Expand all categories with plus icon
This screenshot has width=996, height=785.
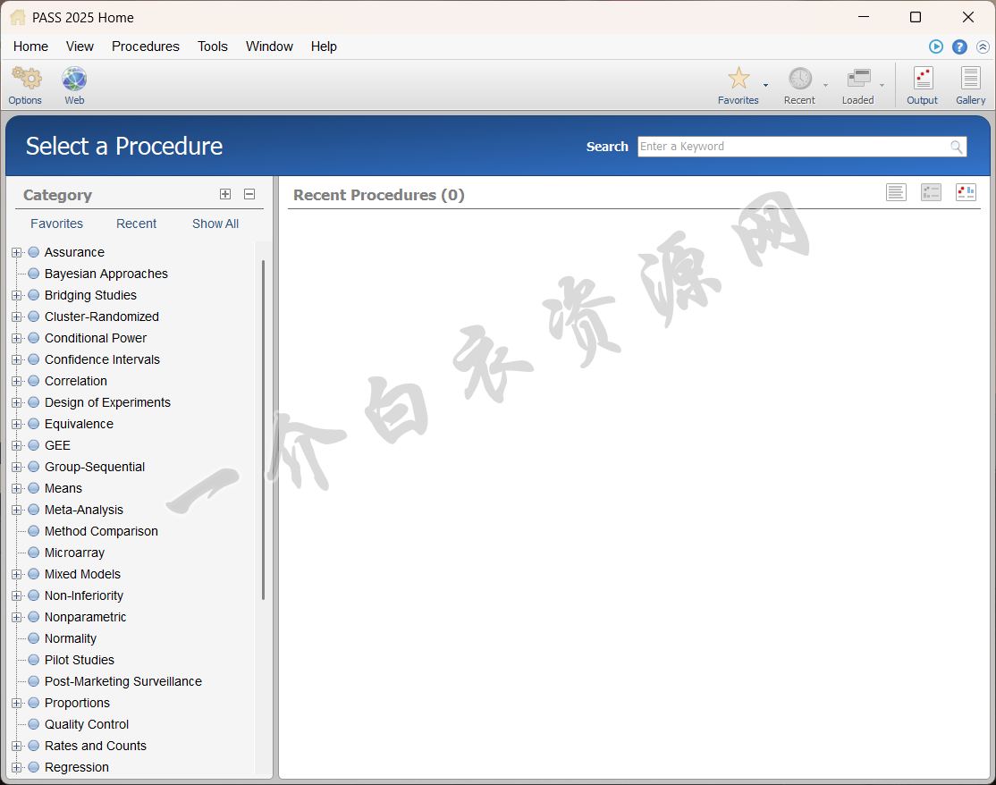pos(225,194)
